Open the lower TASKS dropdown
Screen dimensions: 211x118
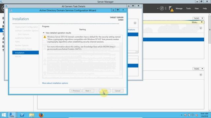click(x=198, y=69)
